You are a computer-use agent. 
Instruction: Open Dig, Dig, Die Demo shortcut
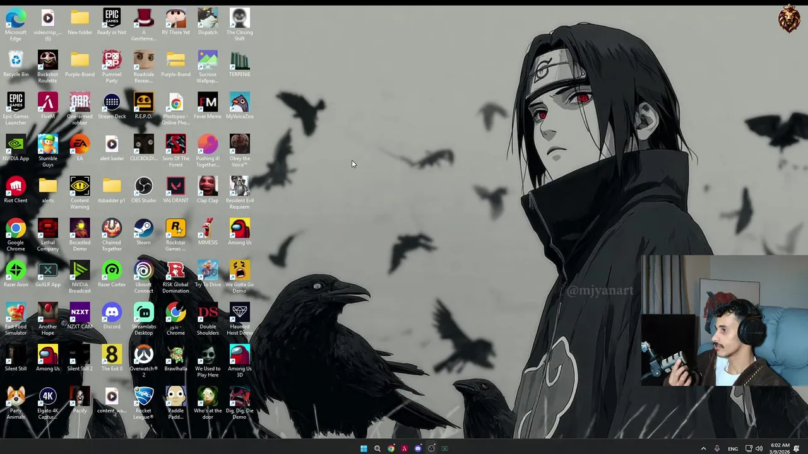pos(240,403)
